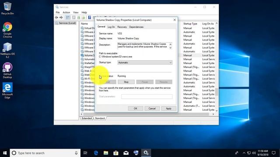Toggle the Show/Hide Console Tree toolbar icon
This screenshot has width=280, height=157.
coord(68,17)
